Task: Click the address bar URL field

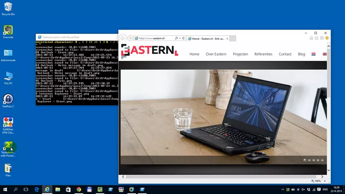Action: (155, 38)
